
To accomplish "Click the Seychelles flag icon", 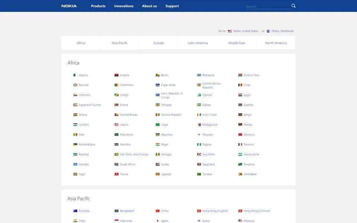I will (199, 155).
